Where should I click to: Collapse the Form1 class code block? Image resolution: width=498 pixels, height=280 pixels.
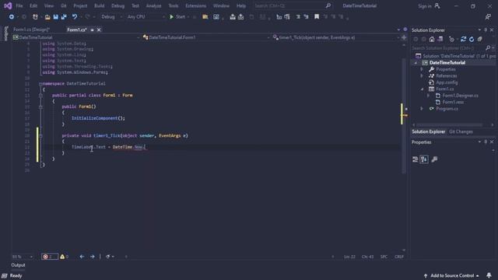pyautogui.click(x=40, y=95)
